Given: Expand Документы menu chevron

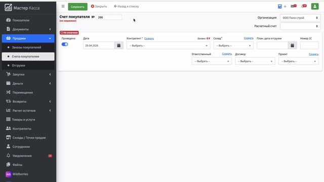Looking at the screenshot, I should (50, 29).
